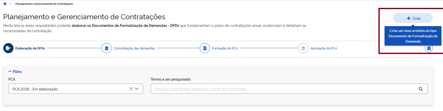
Task: Open Planejamento e Gerenciamento de Contratações breadcrumb
Action: click(44, 4)
